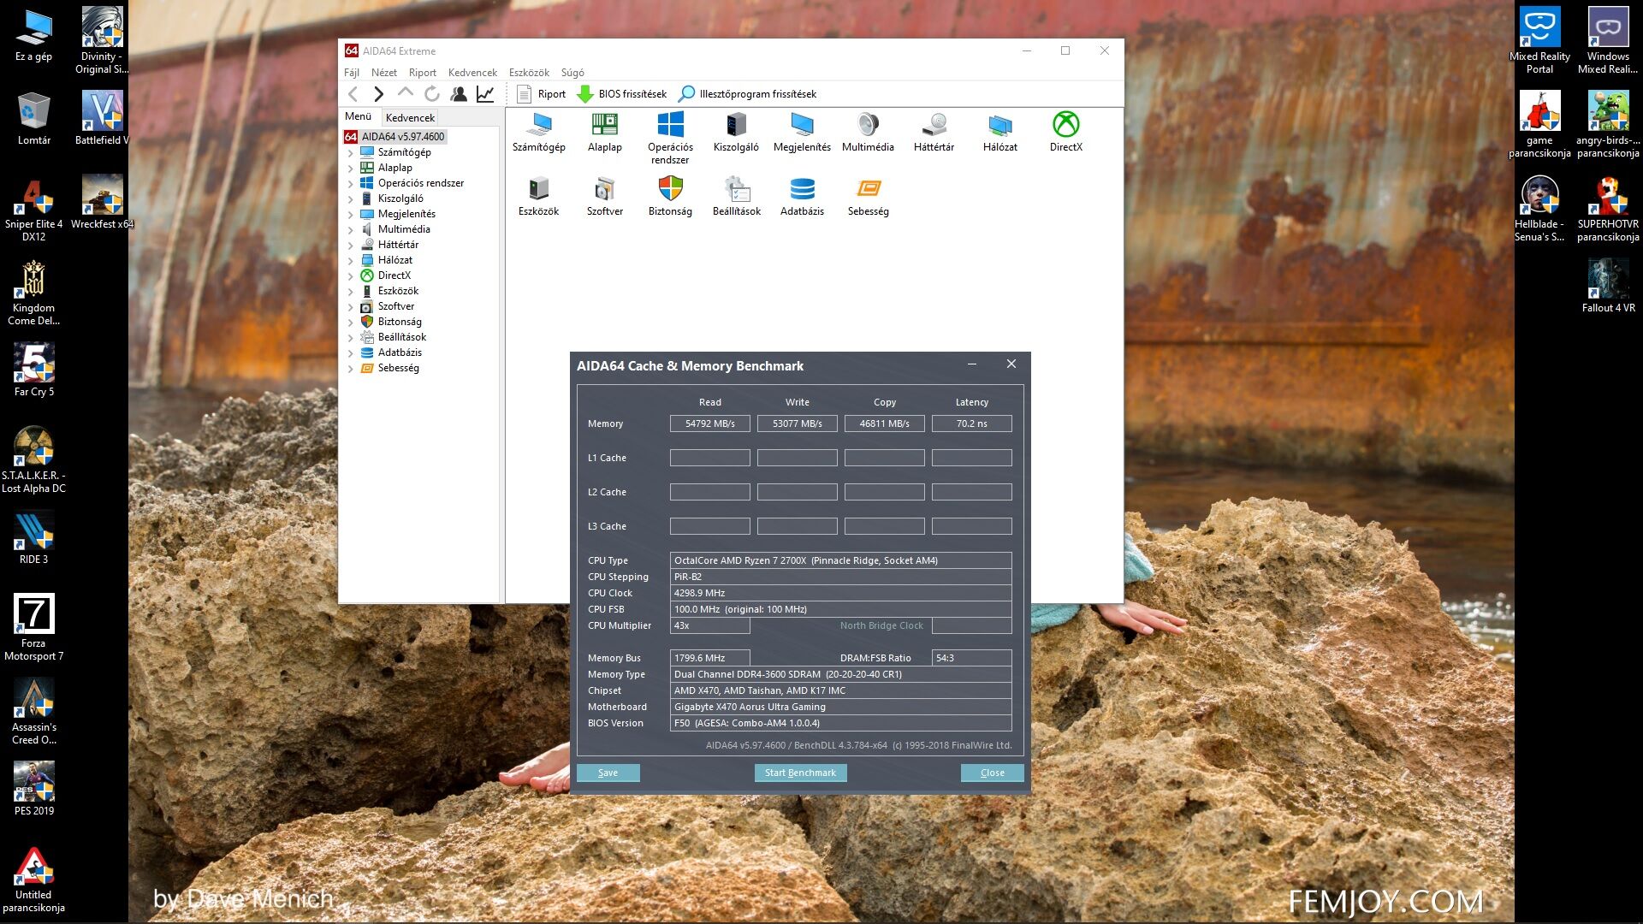Click the Motherboard Gigabyte X470 Aorus value
The height and width of the screenshot is (924, 1643).
[841, 707]
